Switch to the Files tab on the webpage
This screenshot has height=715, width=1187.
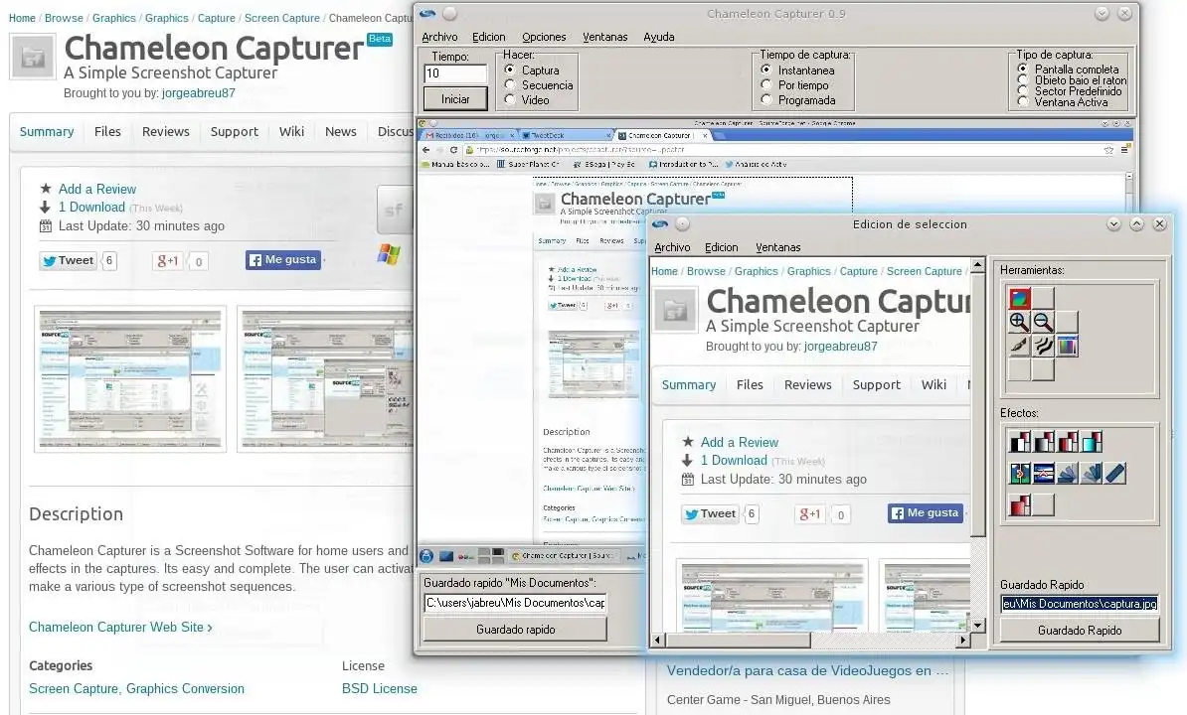107,131
